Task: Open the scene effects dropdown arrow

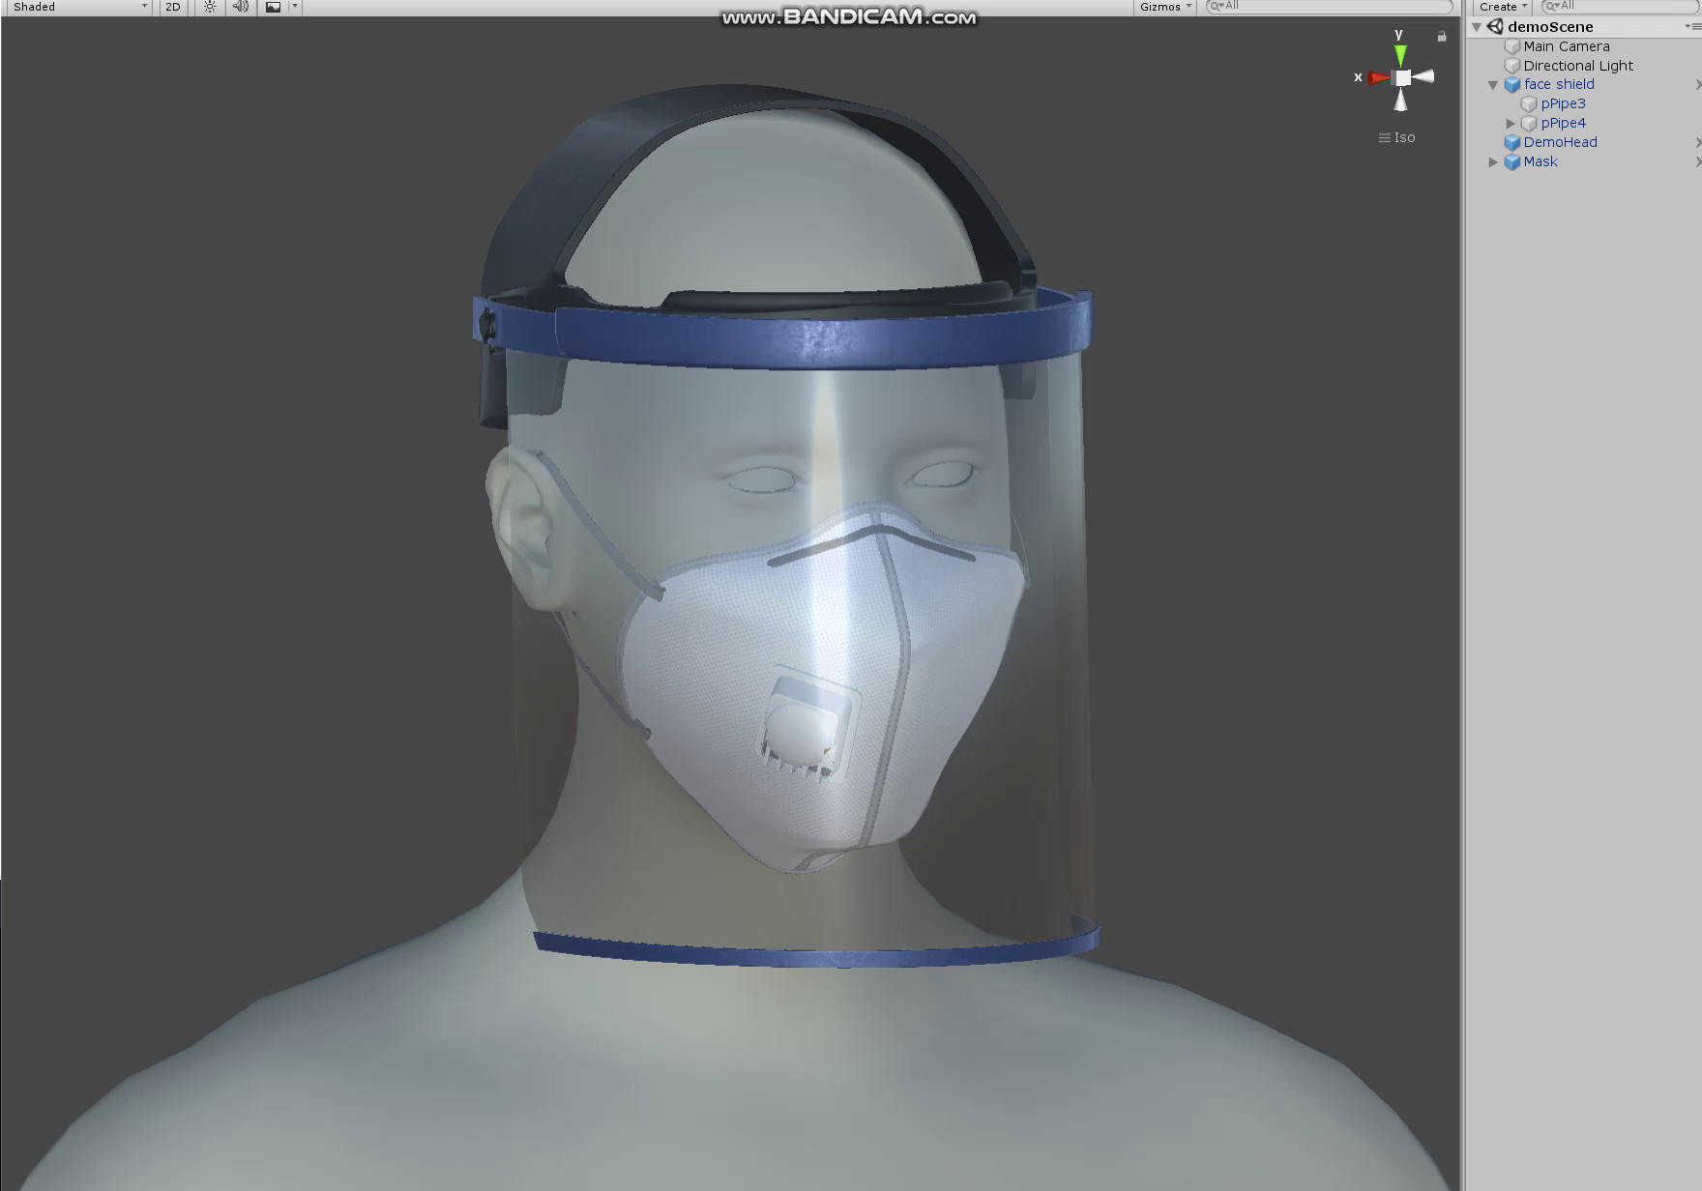Action: 295,7
